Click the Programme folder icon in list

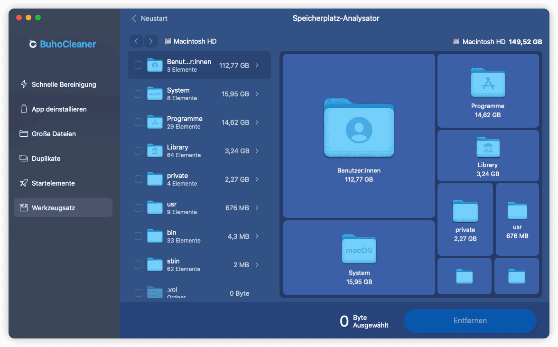tap(155, 122)
